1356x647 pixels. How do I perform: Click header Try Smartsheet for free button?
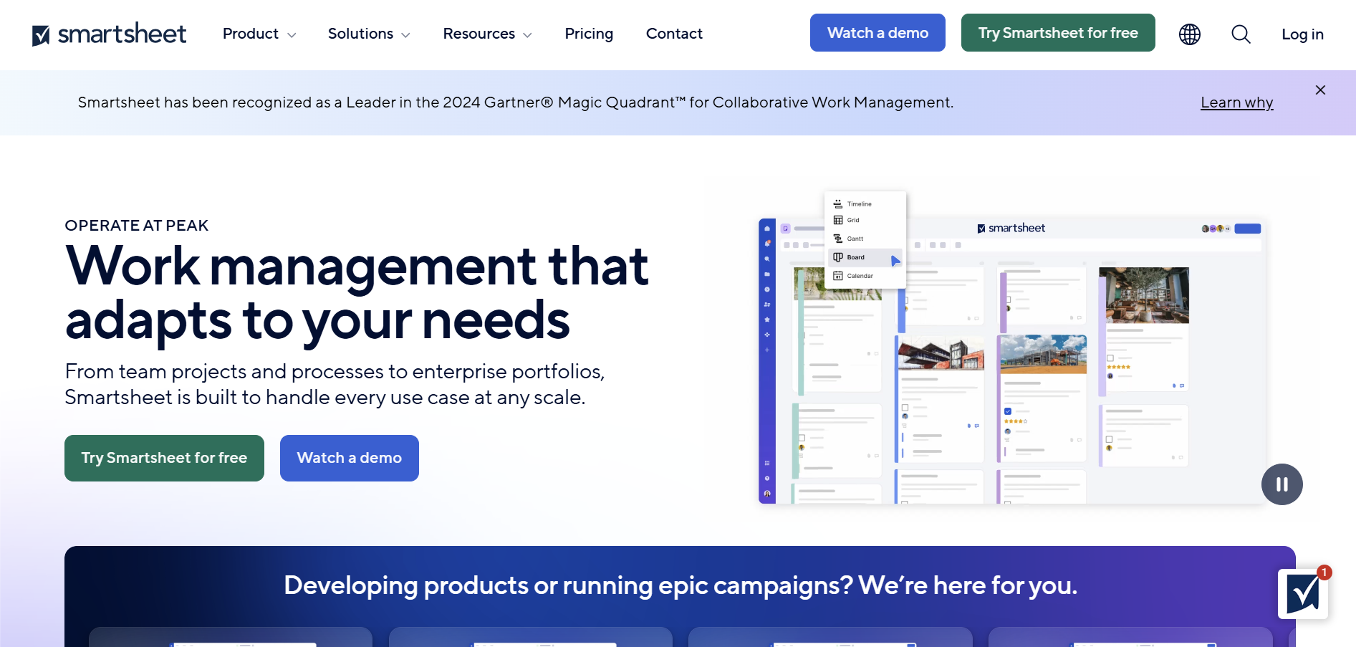tap(1058, 33)
